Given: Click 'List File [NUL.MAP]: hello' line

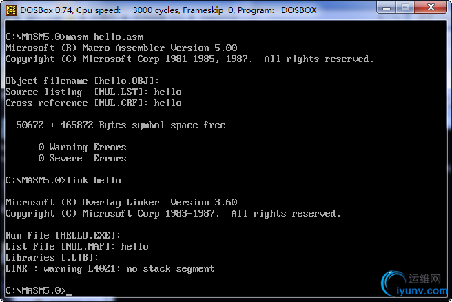Looking at the screenshot, I should [76, 246].
